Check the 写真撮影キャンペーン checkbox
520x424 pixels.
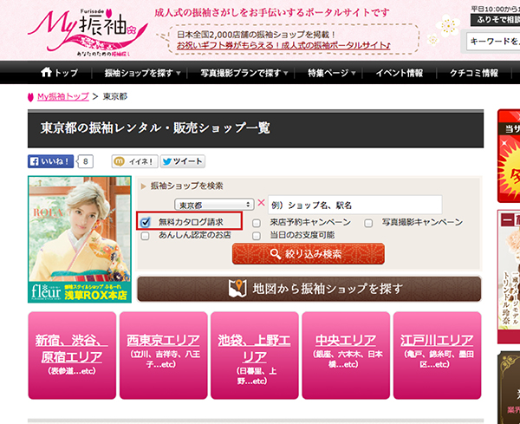coord(368,223)
